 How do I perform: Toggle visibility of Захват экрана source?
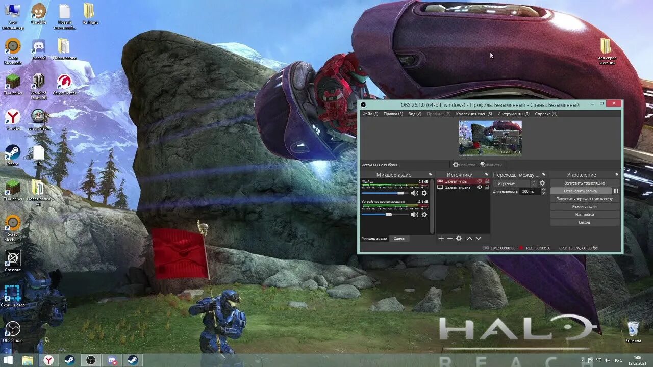(480, 187)
